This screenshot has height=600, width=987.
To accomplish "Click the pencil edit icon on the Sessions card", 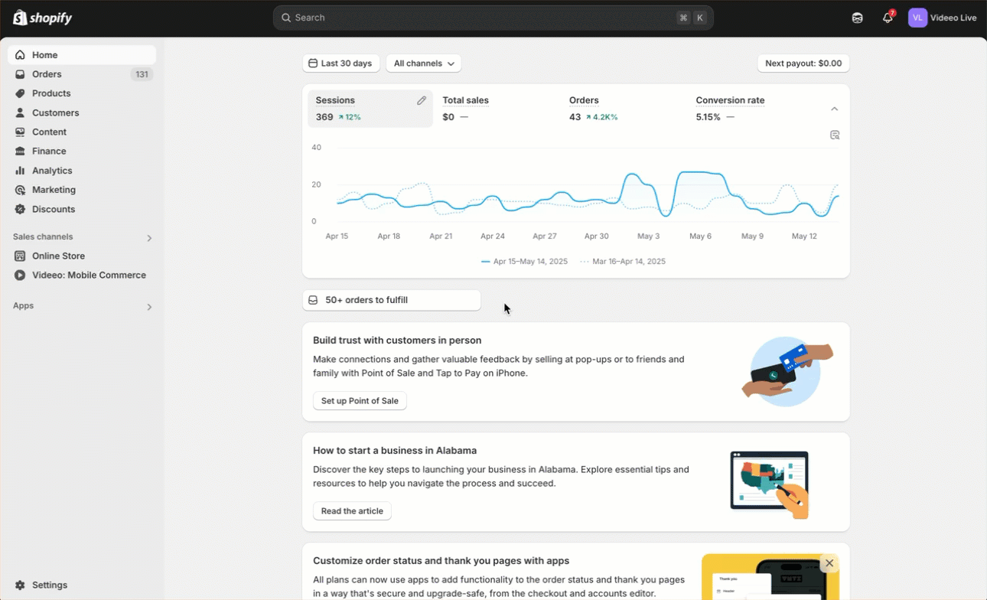I will 421,100.
